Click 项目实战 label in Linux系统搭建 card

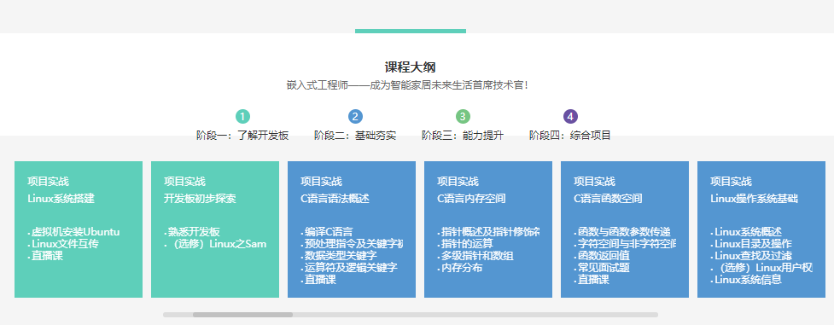48,182
